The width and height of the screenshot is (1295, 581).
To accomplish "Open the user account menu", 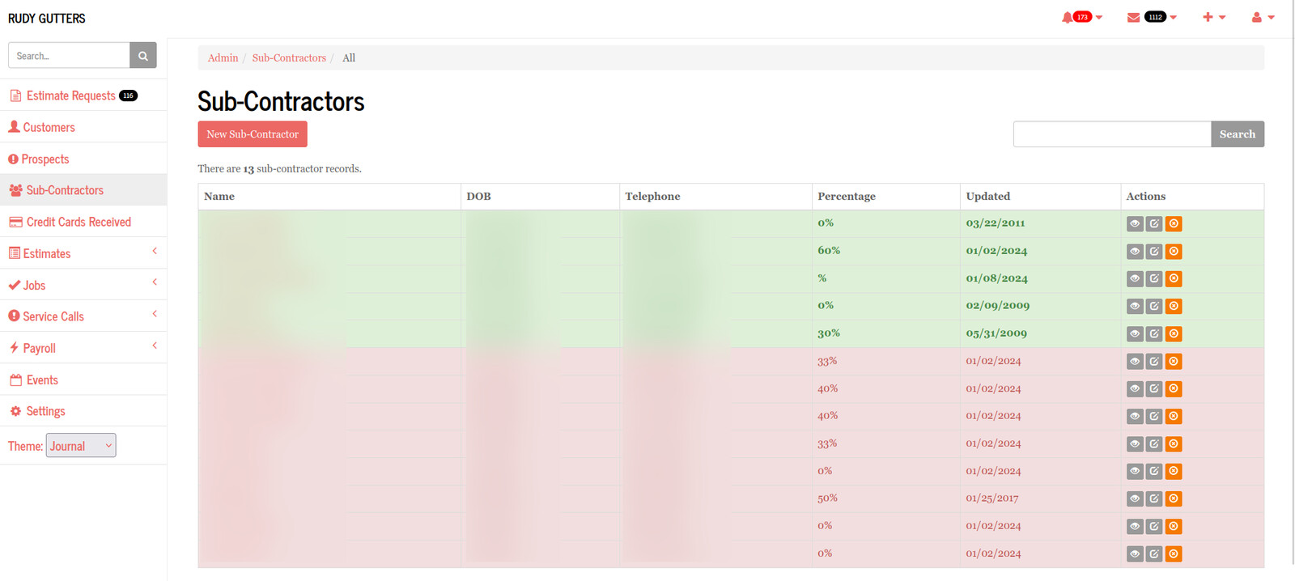I will coord(1263,17).
